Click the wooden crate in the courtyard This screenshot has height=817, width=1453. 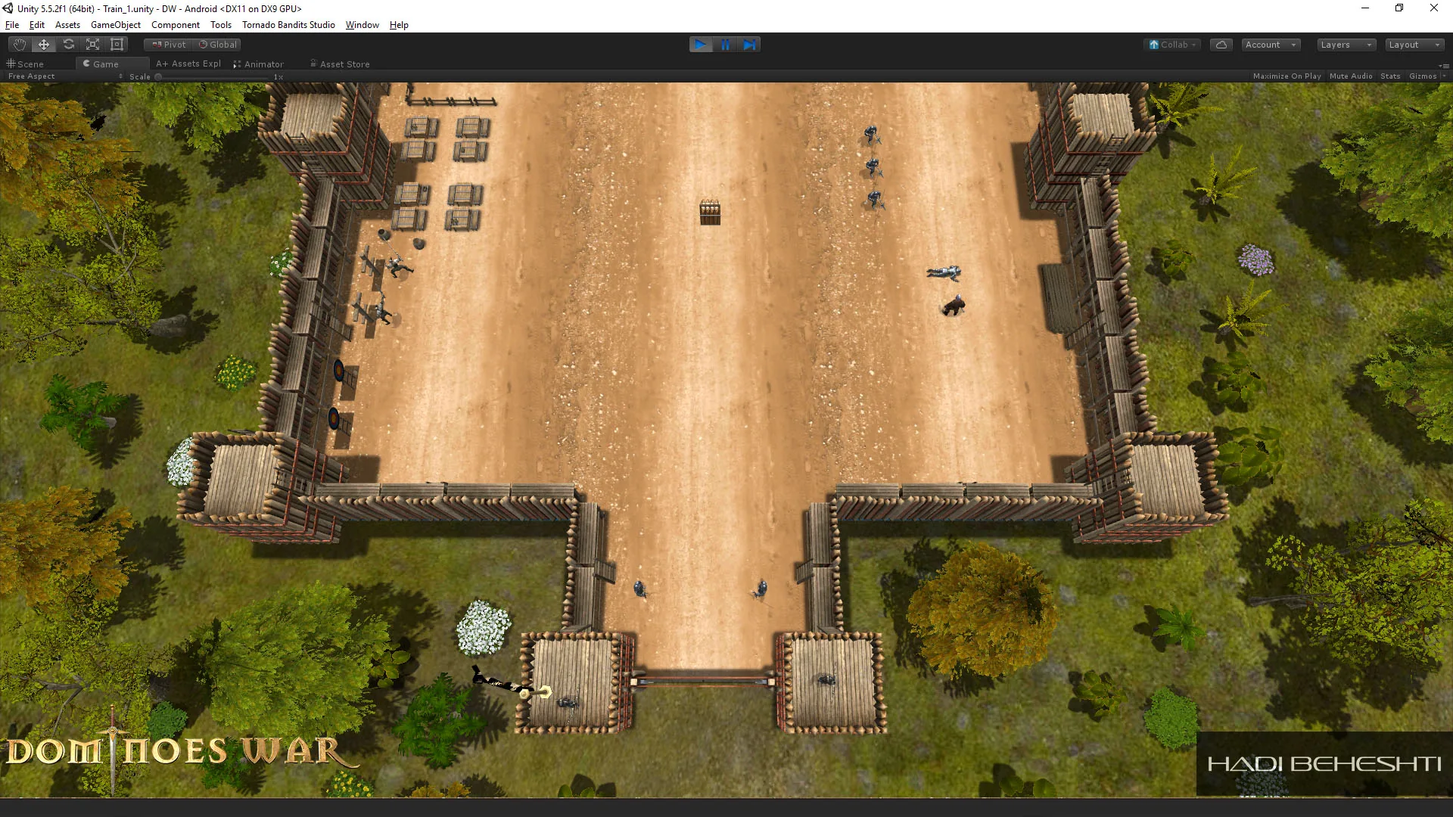point(710,212)
